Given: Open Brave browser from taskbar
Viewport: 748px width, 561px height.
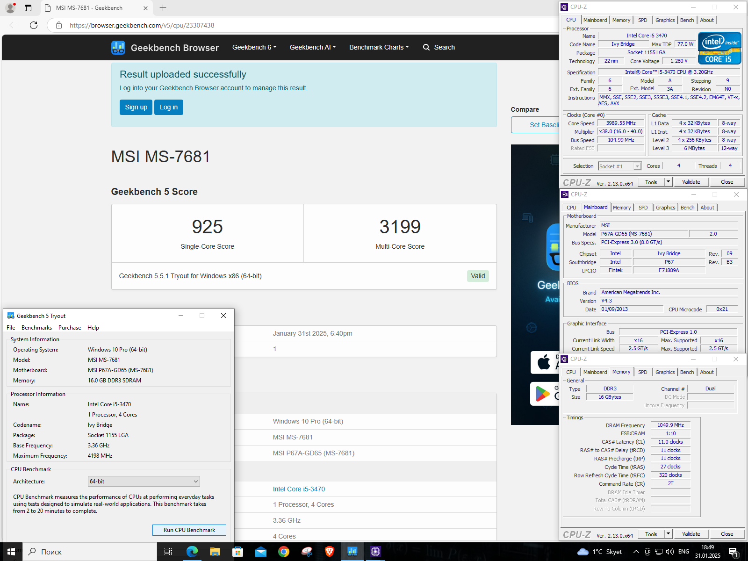Looking at the screenshot, I should (330, 552).
